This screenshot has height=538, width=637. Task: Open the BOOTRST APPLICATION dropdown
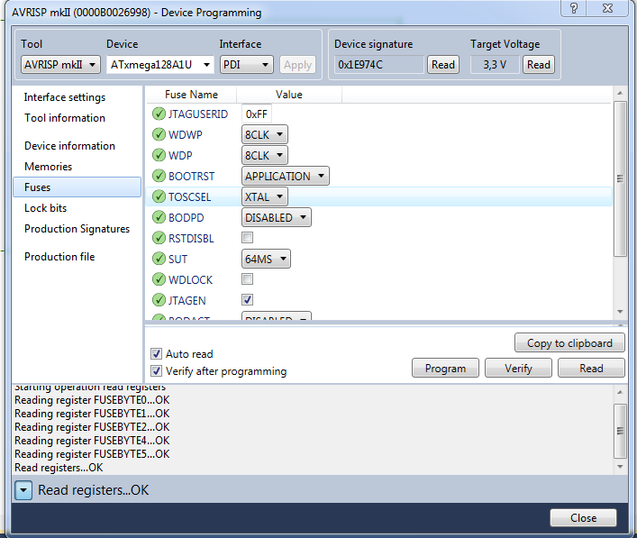(286, 176)
